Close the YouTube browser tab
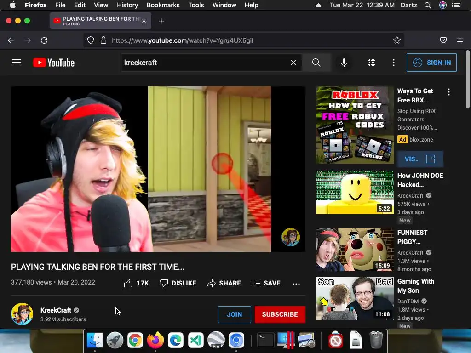This screenshot has height=353, width=471. click(x=144, y=21)
